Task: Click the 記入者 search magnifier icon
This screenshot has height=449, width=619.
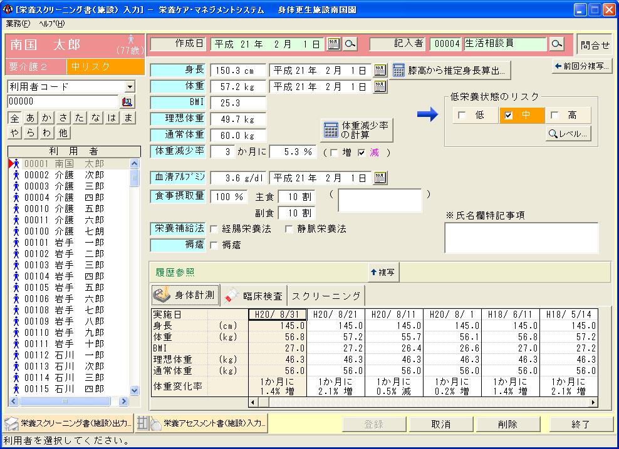Action: [x=556, y=44]
